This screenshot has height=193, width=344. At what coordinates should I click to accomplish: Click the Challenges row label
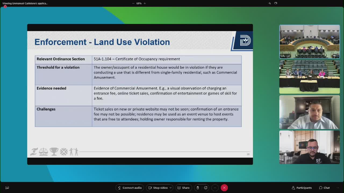coord(46,109)
